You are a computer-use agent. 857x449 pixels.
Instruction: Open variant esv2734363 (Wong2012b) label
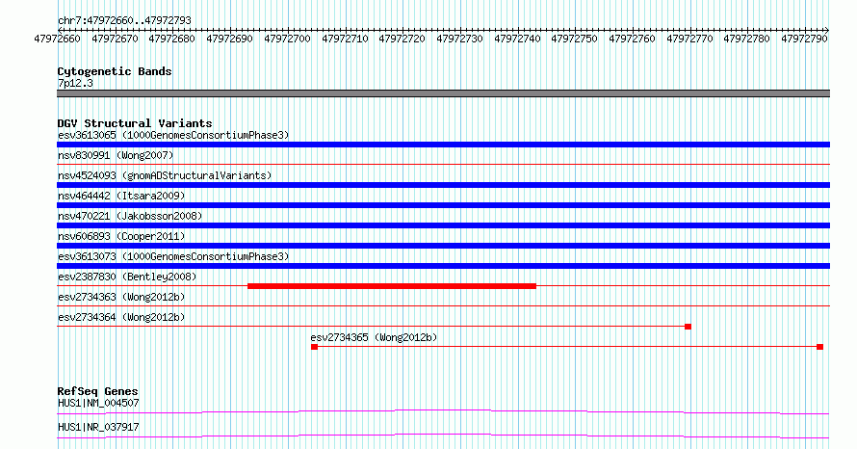point(121,297)
